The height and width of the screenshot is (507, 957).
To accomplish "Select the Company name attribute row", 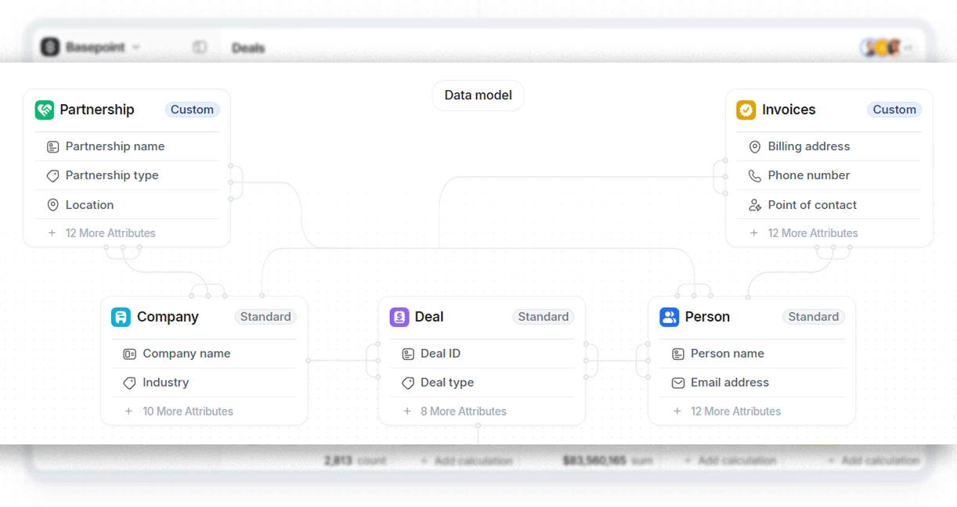I will click(204, 354).
